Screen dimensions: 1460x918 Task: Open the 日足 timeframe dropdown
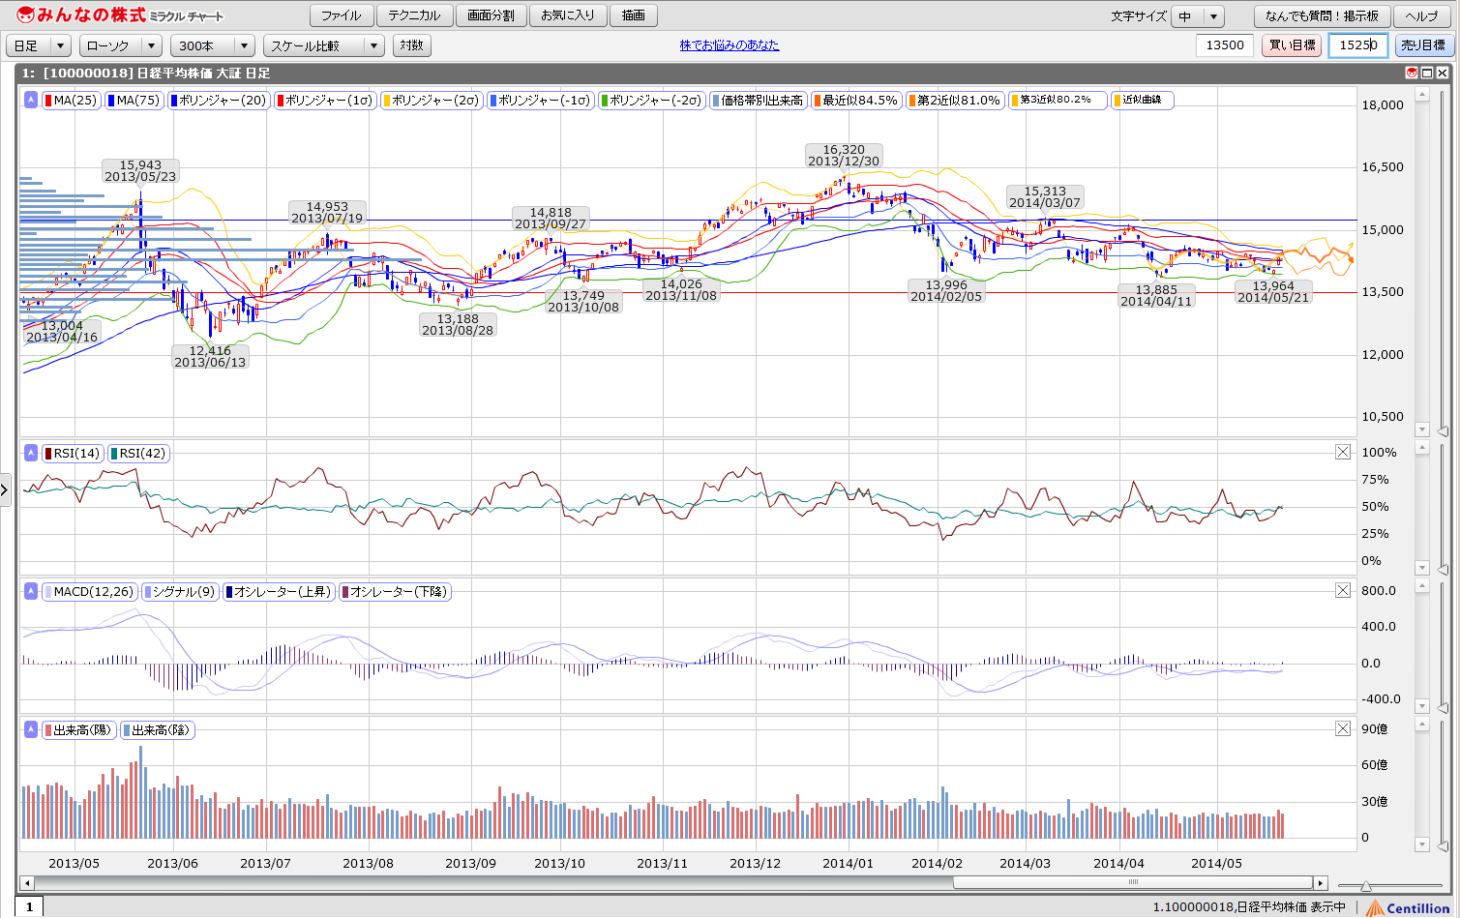click(39, 45)
